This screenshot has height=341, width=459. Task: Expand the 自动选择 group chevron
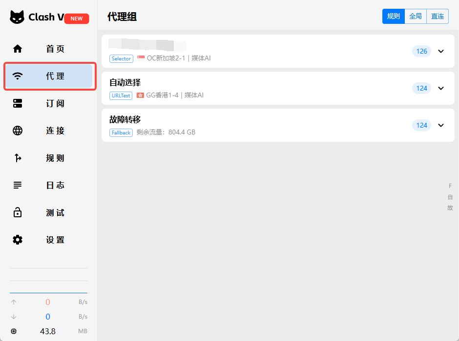coord(441,88)
